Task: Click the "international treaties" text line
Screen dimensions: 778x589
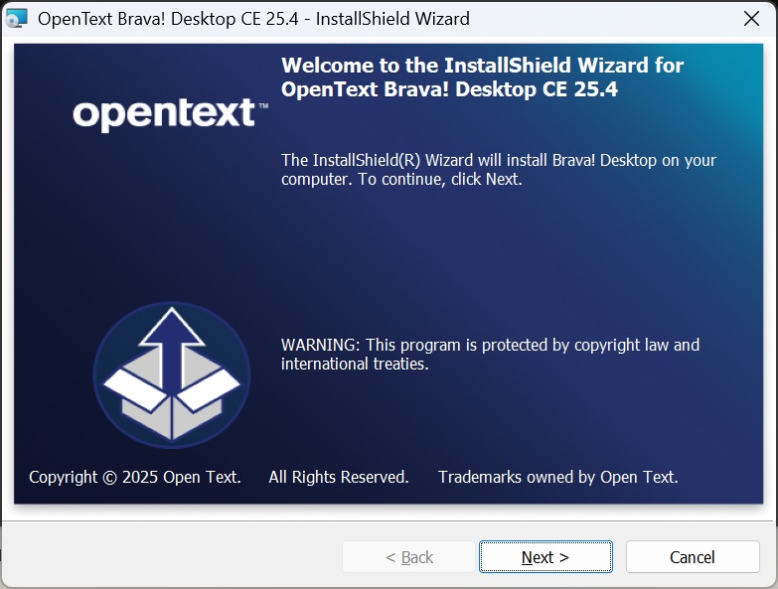Action: point(354,365)
